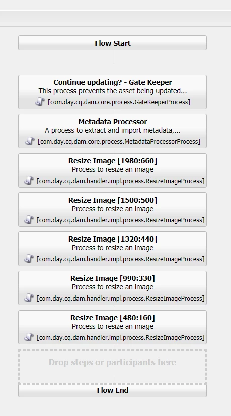Select the Resize Image [480:160] step title
This screenshot has height=416, width=231.
pos(113,317)
